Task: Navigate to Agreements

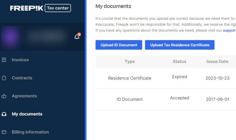Action: 24,96
